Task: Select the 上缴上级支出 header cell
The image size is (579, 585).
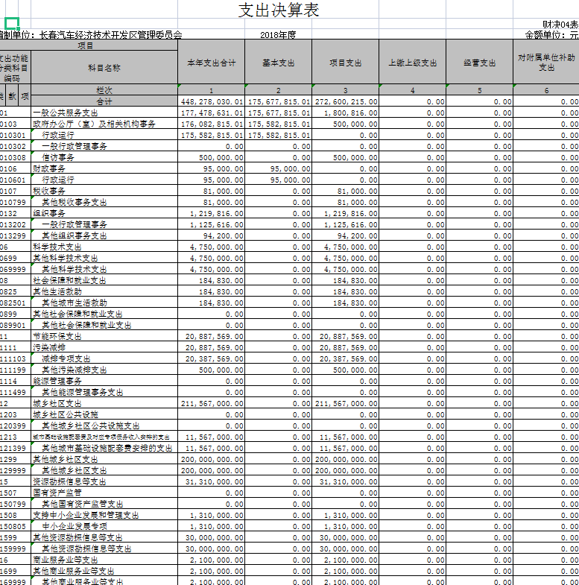Action: tap(412, 63)
